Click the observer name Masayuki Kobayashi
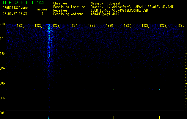The height and width of the screenshot is (119, 187). click(107, 3)
